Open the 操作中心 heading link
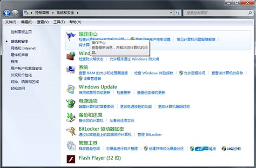Image resolution: width=256 pixels, height=168 pixels. coord(88,34)
